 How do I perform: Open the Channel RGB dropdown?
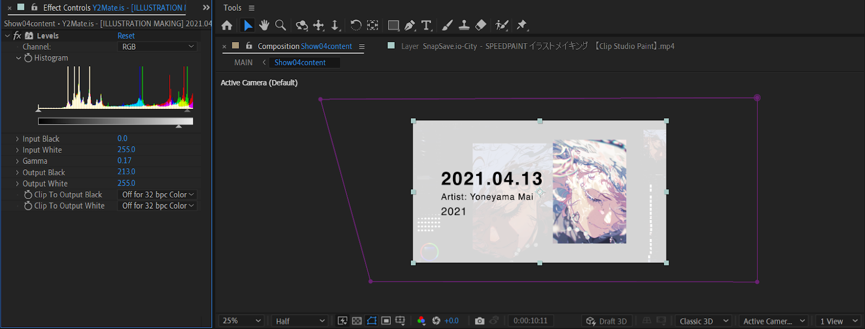pos(157,47)
